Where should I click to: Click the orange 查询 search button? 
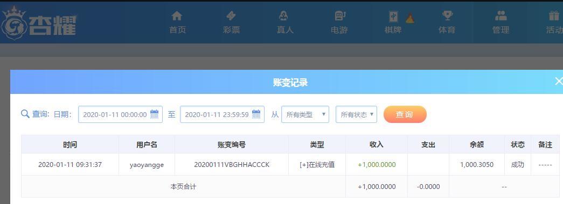tap(405, 114)
